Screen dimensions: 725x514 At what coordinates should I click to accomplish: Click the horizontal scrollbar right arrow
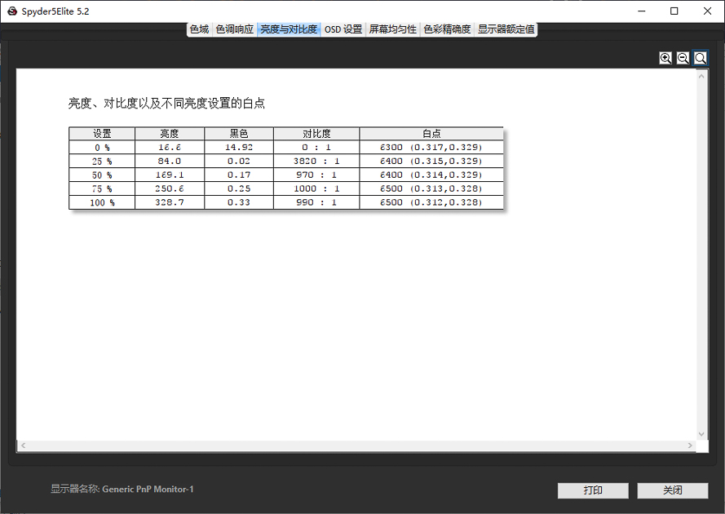tap(692, 445)
